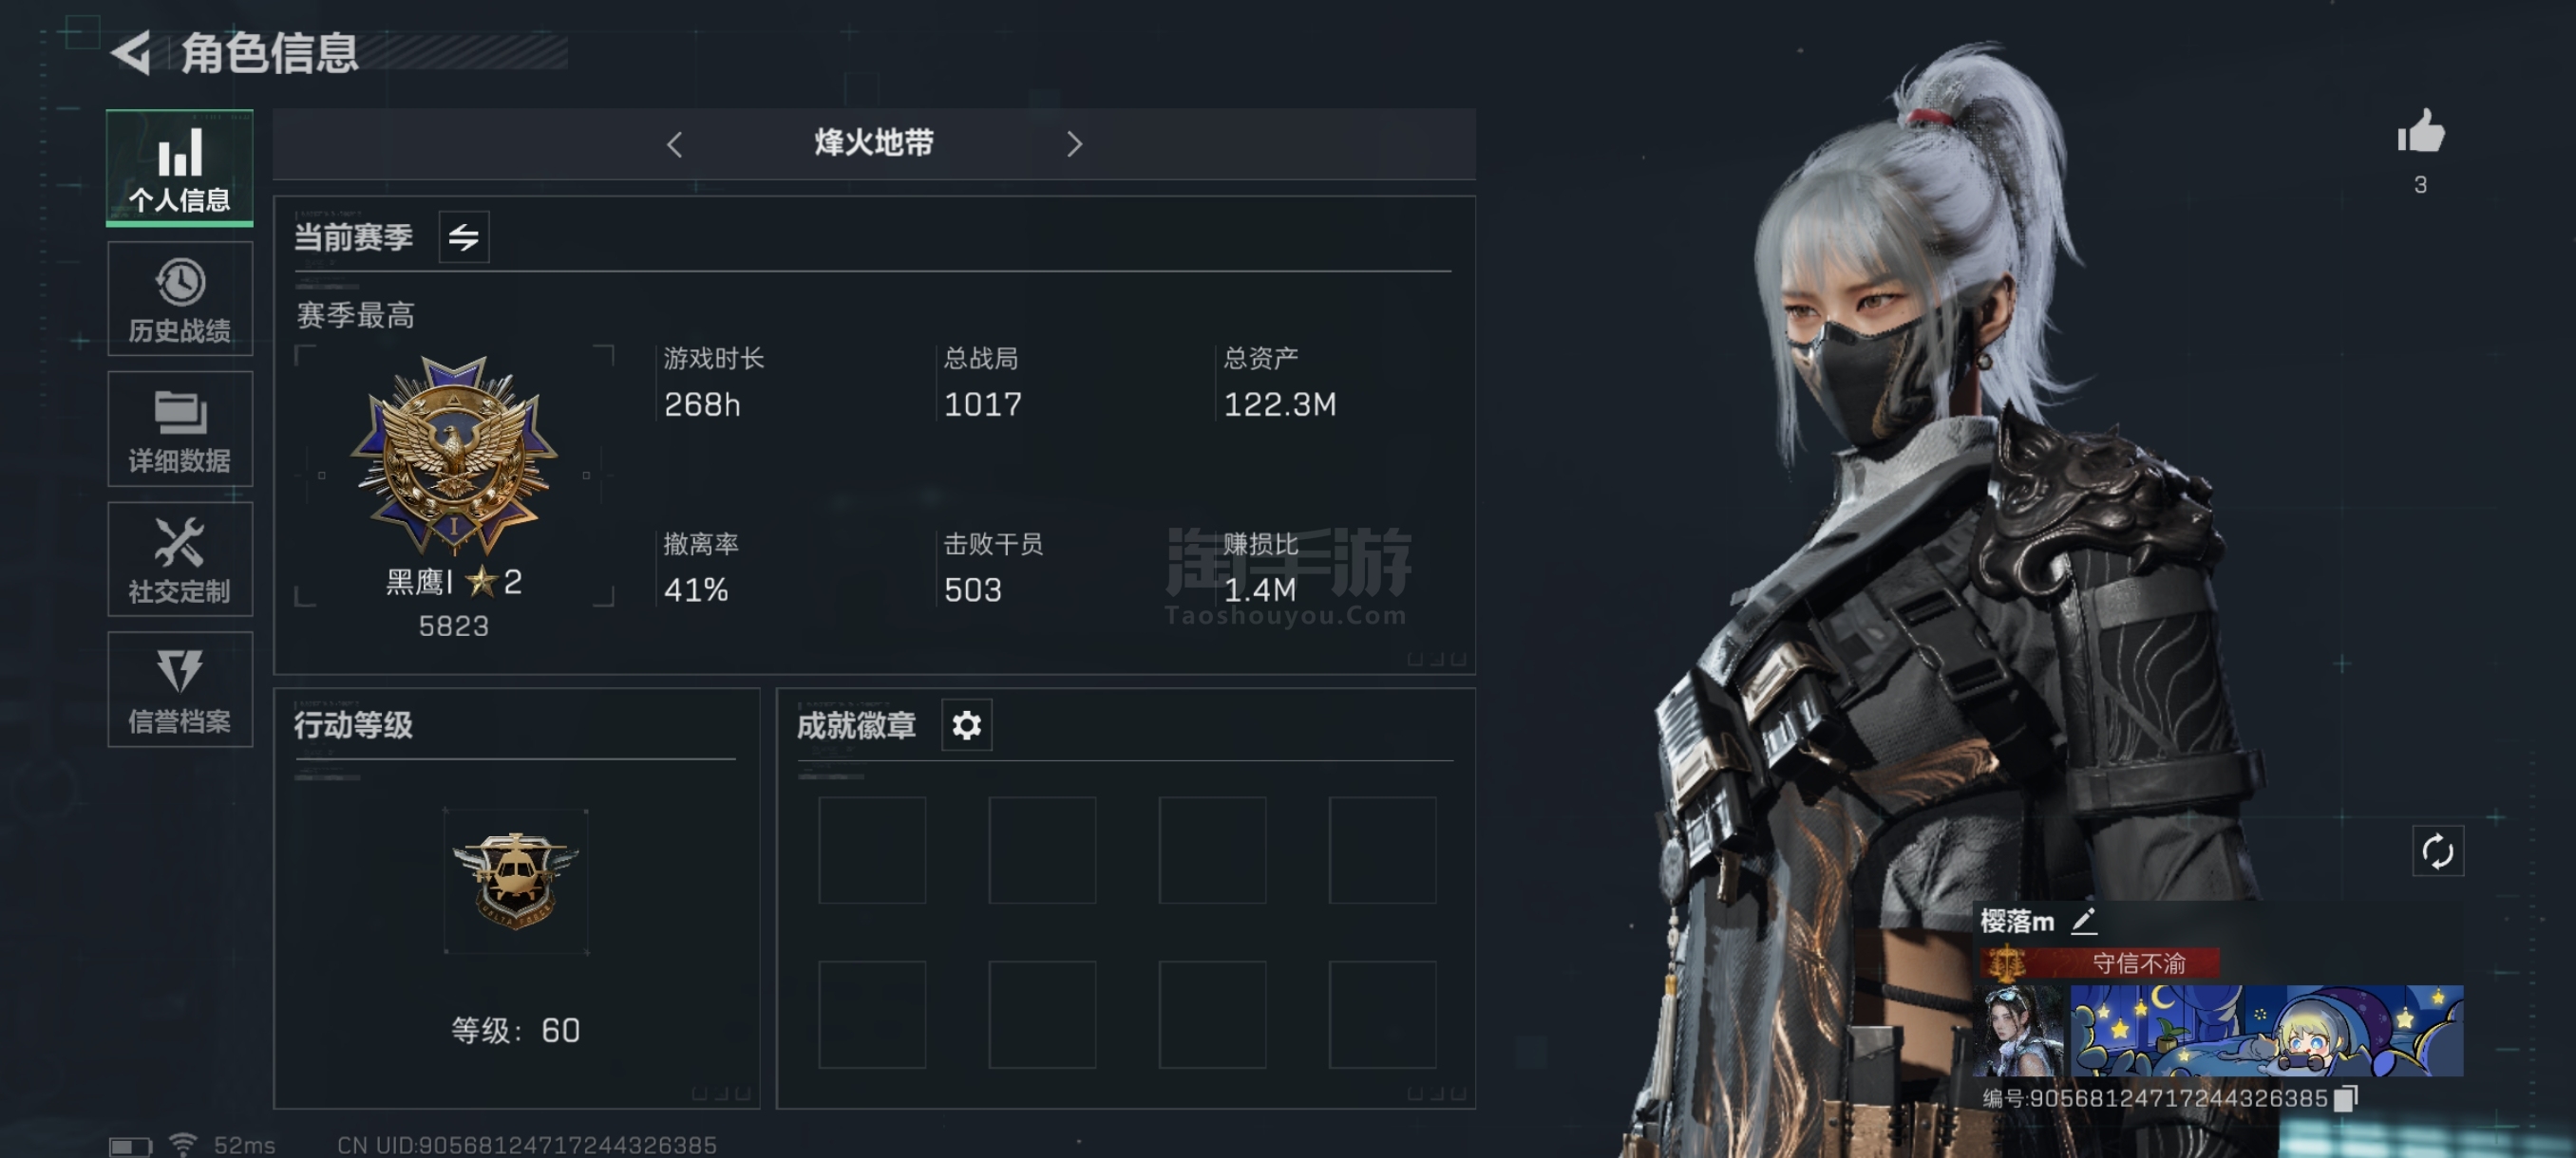Open 社交定制 social customization section
The image size is (2576, 1158).
pyautogui.click(x=180, y=559)
